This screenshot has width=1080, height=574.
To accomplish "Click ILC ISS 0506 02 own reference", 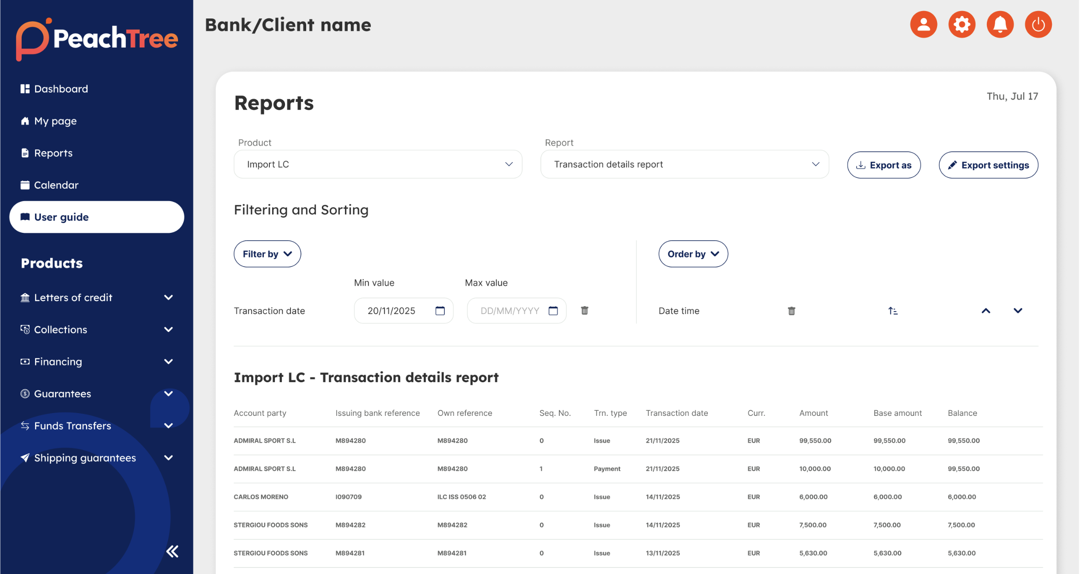I will 462,497.
